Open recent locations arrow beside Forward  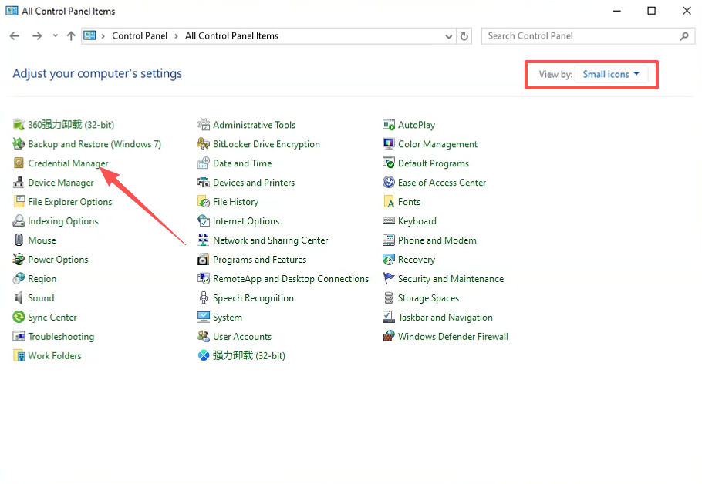coord(55,35)
